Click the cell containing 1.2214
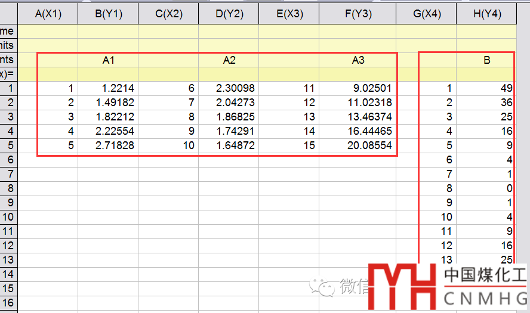Viewport: 530px width, 313px height. [108, 88]
